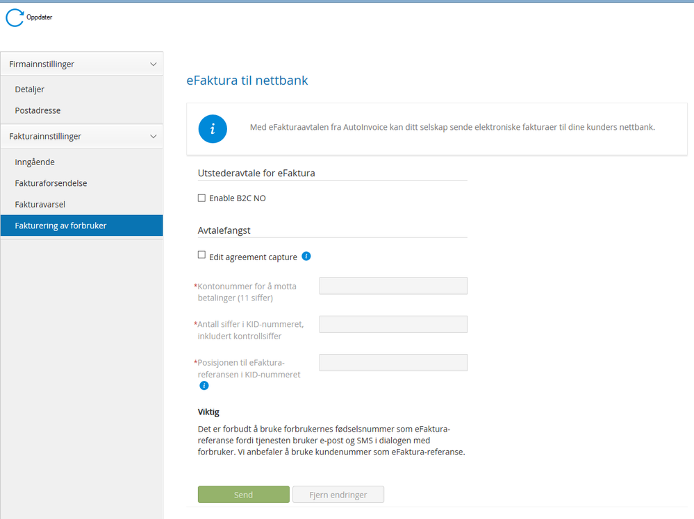Select Fakturering av forbruker menu item

[x=61, y=226]
